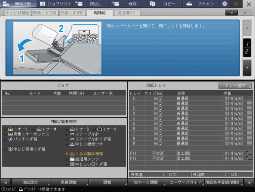Click the speaker sound icon

(x=236, y=3)
